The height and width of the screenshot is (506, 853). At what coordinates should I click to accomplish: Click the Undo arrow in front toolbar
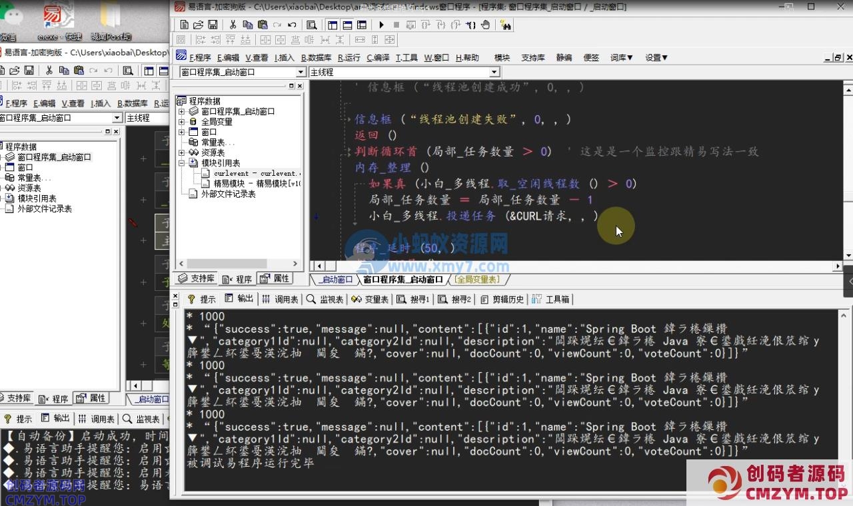291,25
